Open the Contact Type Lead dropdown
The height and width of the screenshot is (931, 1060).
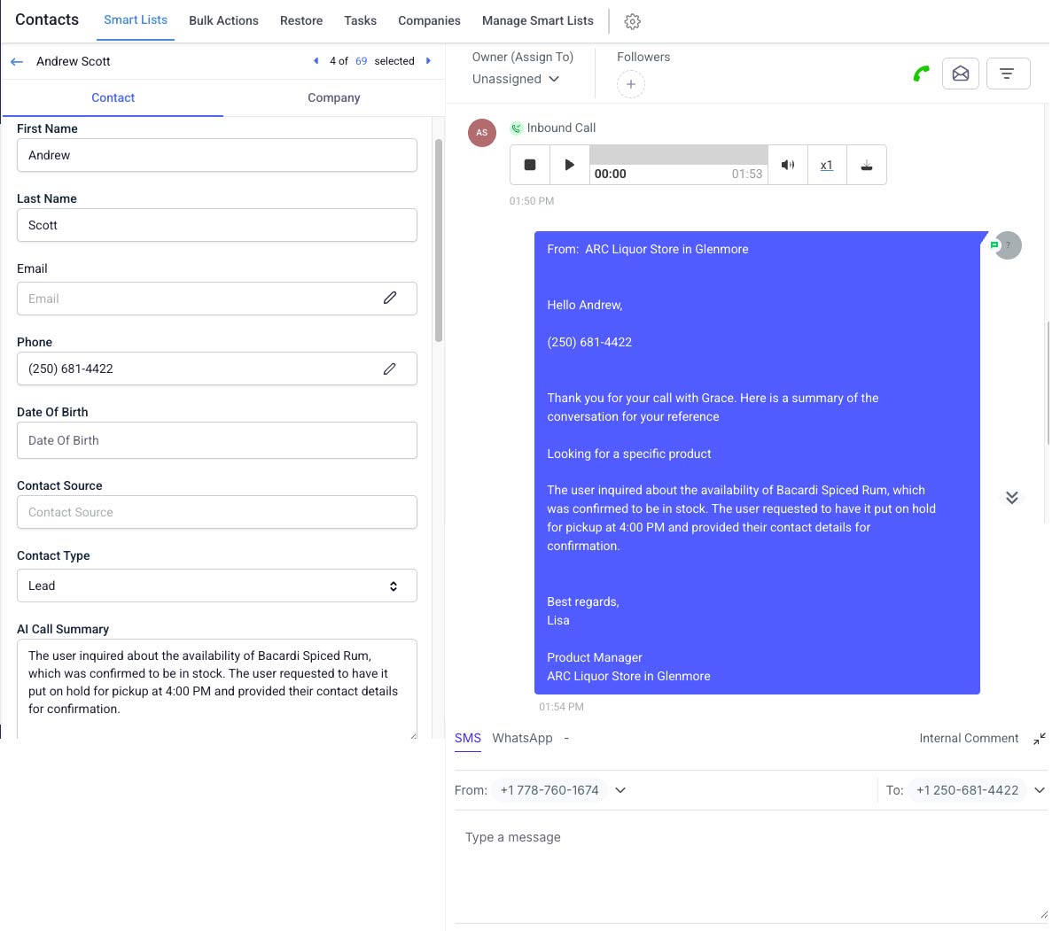tap(216, 586)
